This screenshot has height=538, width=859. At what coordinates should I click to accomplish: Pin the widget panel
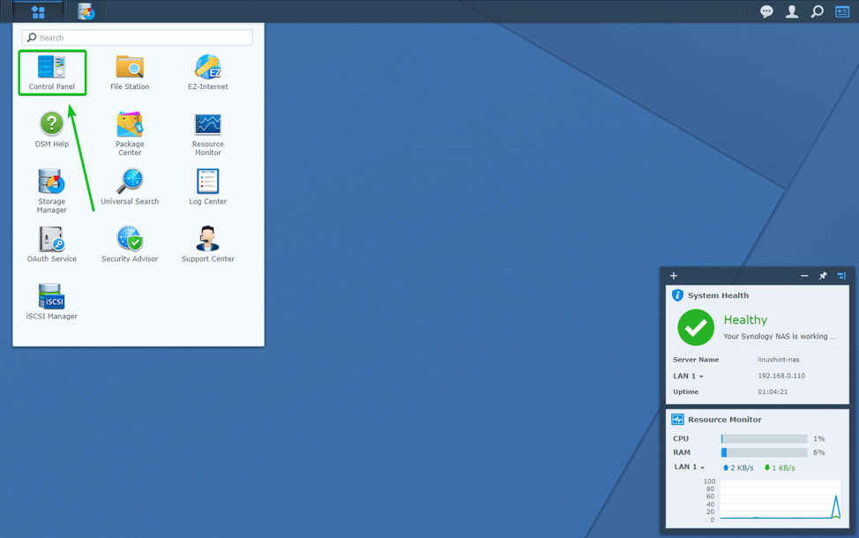point(823,275)
